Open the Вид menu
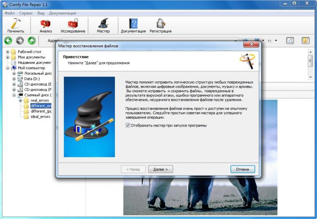 pos(41,13)
